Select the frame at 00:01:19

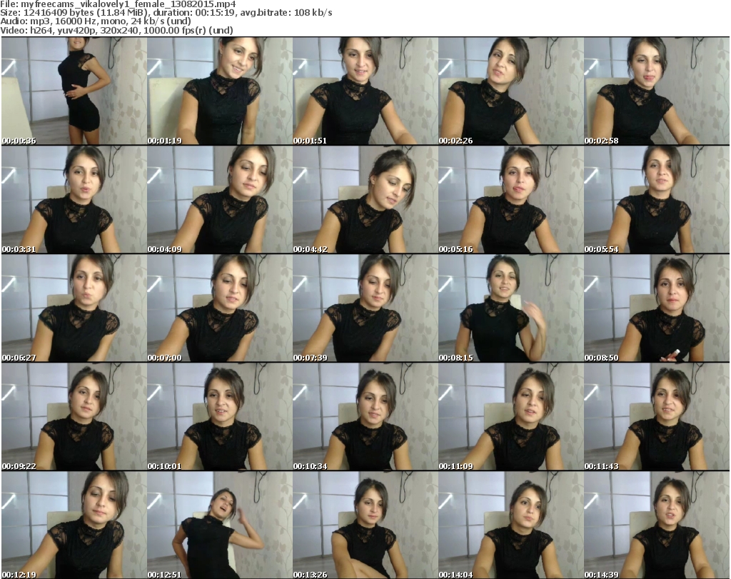coord(220,91)
